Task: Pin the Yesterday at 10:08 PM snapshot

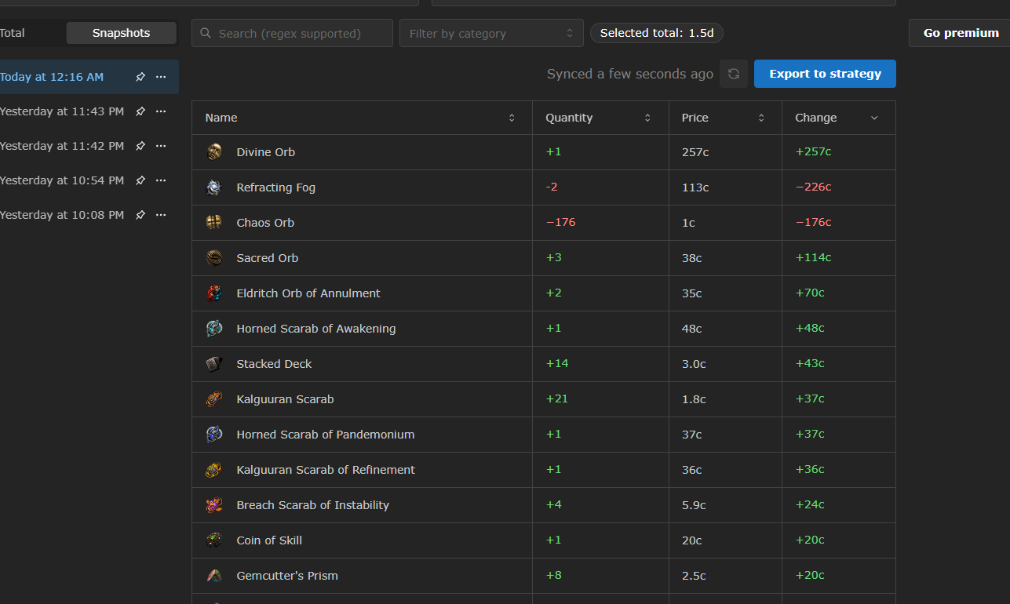Action: pyautogui.click(x=140, y=215)
